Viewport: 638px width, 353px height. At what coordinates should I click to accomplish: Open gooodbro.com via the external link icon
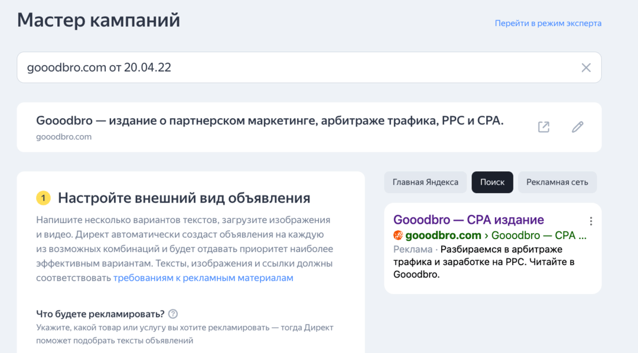tap(543, 126)
